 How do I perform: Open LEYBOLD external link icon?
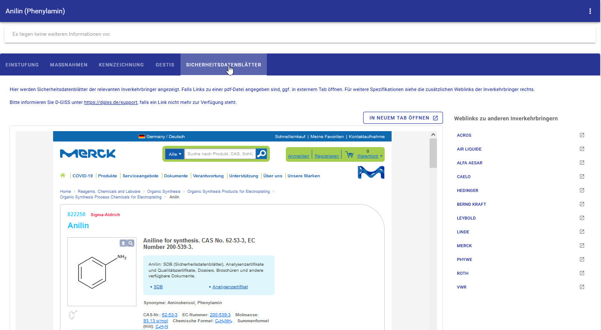coord(582,218)
